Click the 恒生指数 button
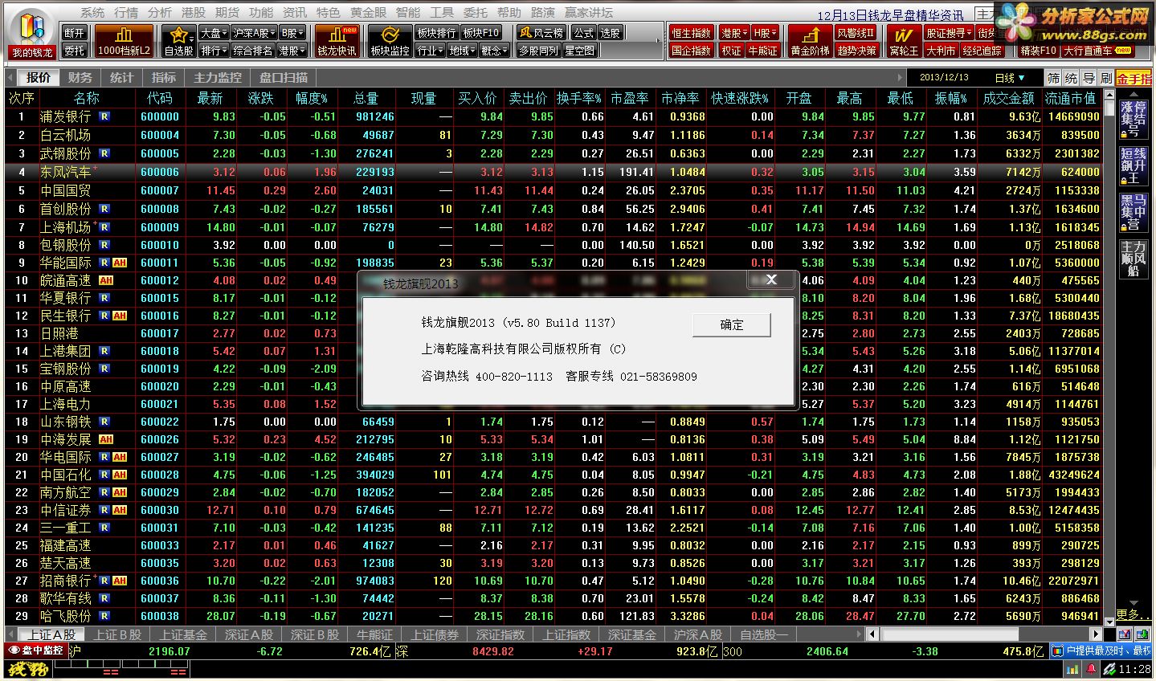Screen dimensions: 1156x681 691,33
